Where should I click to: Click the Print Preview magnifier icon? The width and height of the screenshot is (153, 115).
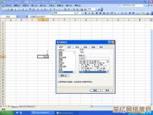coord(26,10)
